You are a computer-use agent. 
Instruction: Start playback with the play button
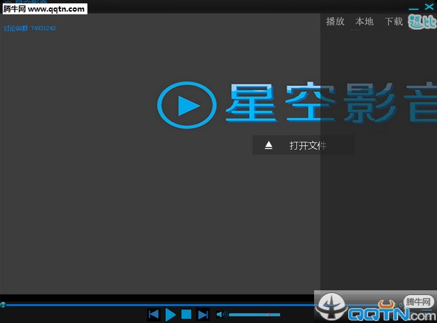[x=170, y=315]
